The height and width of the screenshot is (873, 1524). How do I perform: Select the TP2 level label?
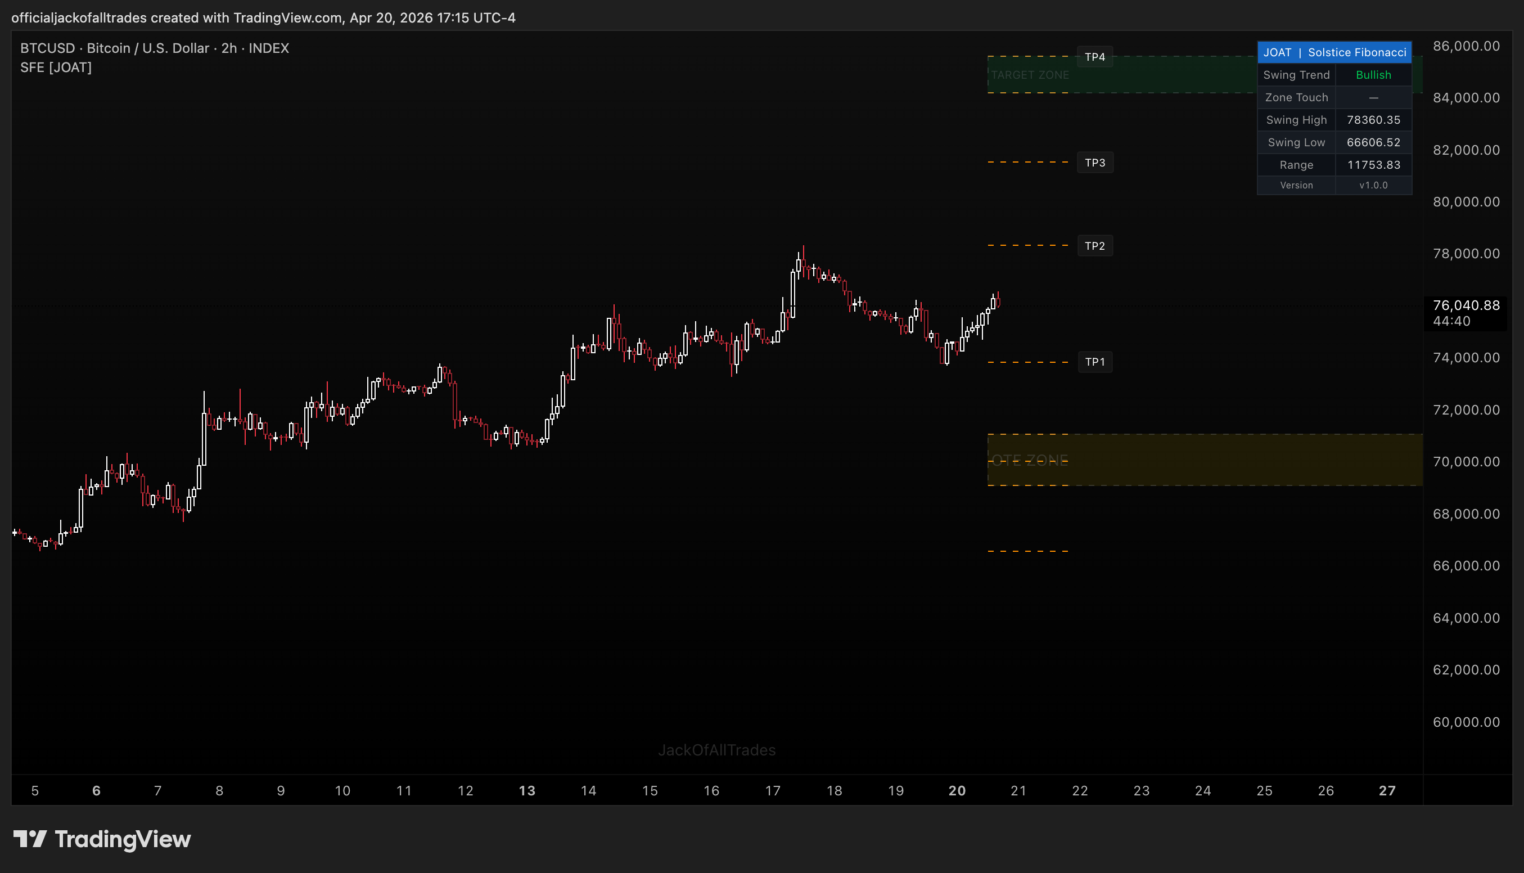[x=1094, y=246]
